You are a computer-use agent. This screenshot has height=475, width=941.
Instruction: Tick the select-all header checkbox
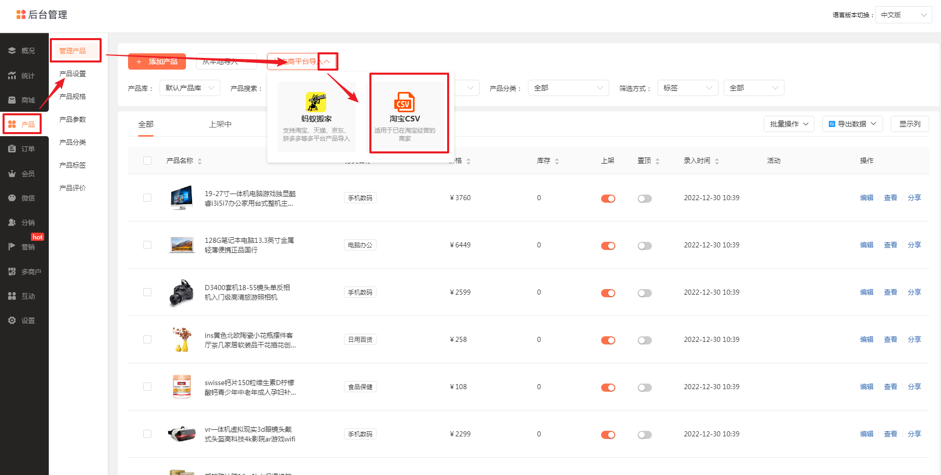pos(147,161)
